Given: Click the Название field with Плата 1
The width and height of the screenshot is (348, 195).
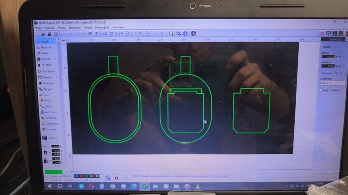Looking at the screenshot, I should 332,83.
